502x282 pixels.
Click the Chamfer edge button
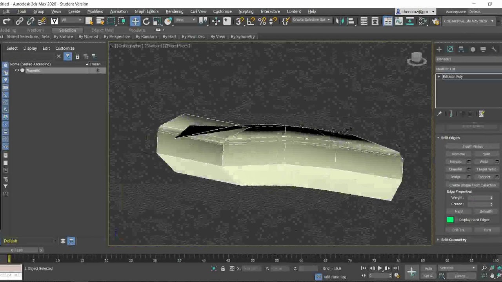455,169
